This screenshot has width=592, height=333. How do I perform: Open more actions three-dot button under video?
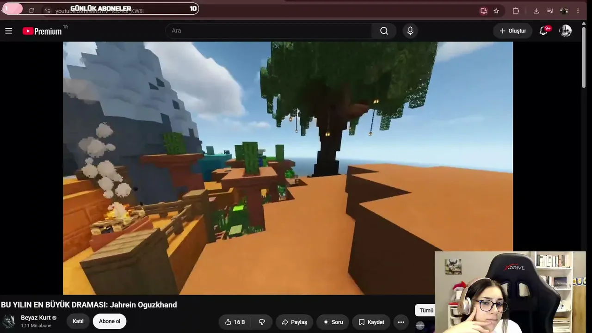pos(401,322)
